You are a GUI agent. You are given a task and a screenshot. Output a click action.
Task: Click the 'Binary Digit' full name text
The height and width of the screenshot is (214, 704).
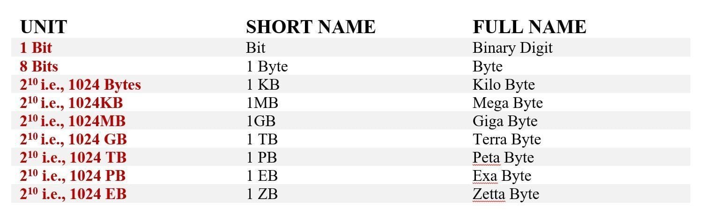[512, 48]
